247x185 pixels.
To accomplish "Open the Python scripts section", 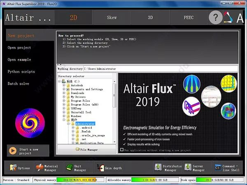I will tap(21, 72).
